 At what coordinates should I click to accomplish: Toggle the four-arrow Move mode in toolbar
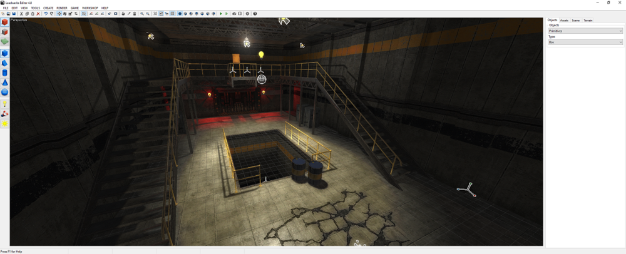click(59, 14)
